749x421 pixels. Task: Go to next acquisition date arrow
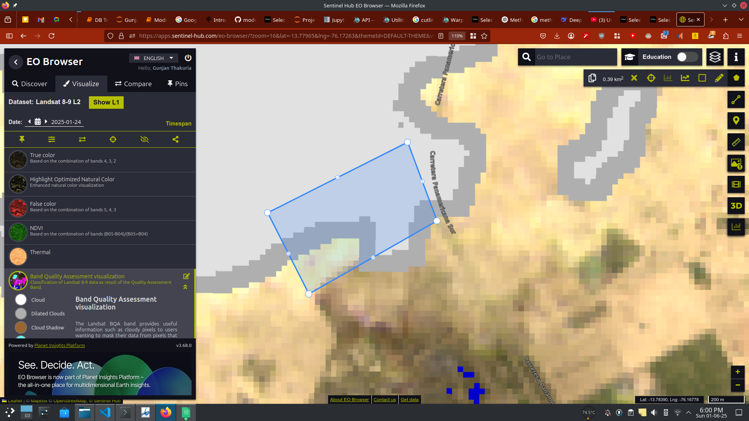pyautogui.click(x=46, y=122)
